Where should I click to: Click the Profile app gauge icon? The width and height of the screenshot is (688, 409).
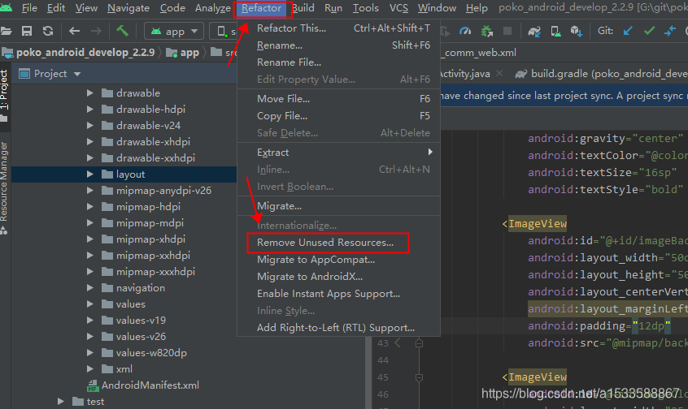click(x=464, y=31)
